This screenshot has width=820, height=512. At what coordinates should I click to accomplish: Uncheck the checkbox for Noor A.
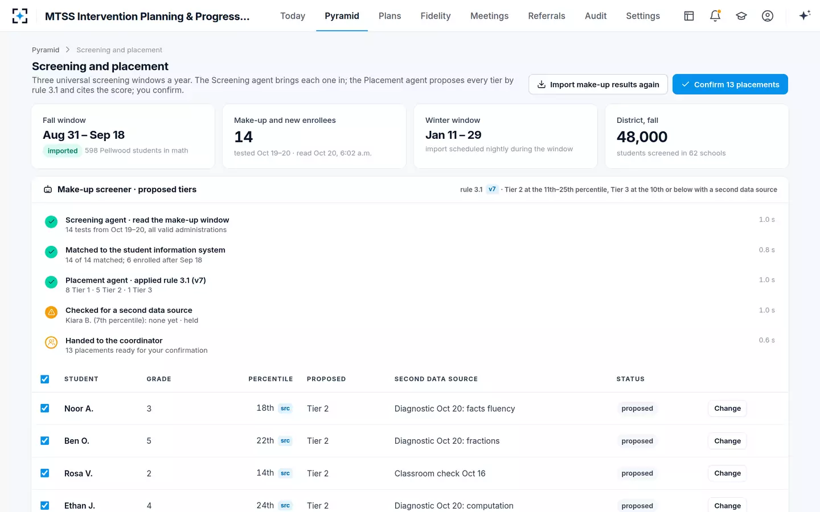[45, 408]
